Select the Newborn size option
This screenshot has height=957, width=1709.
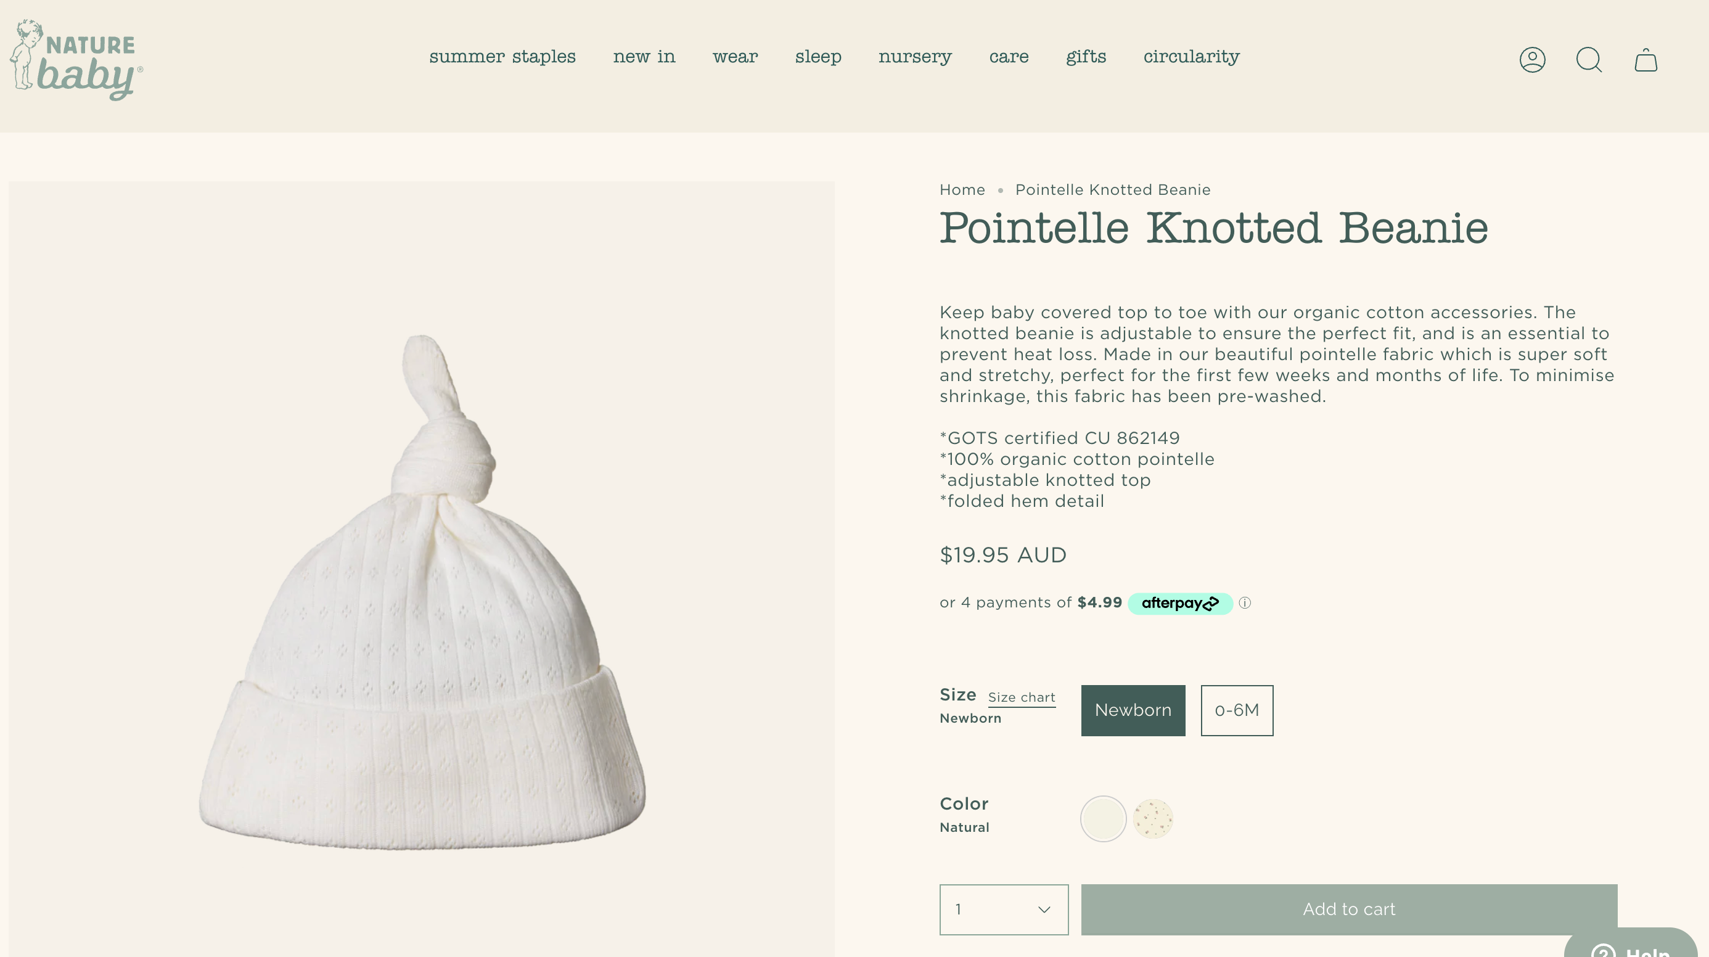1133,710
